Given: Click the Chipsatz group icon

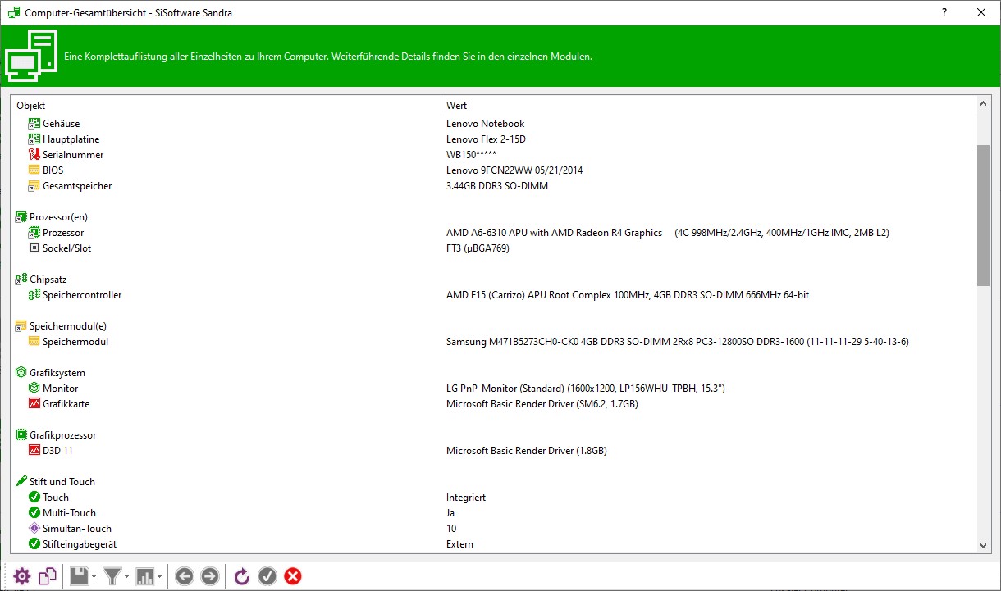Looking at the screenshot, I should click(21, 280).
